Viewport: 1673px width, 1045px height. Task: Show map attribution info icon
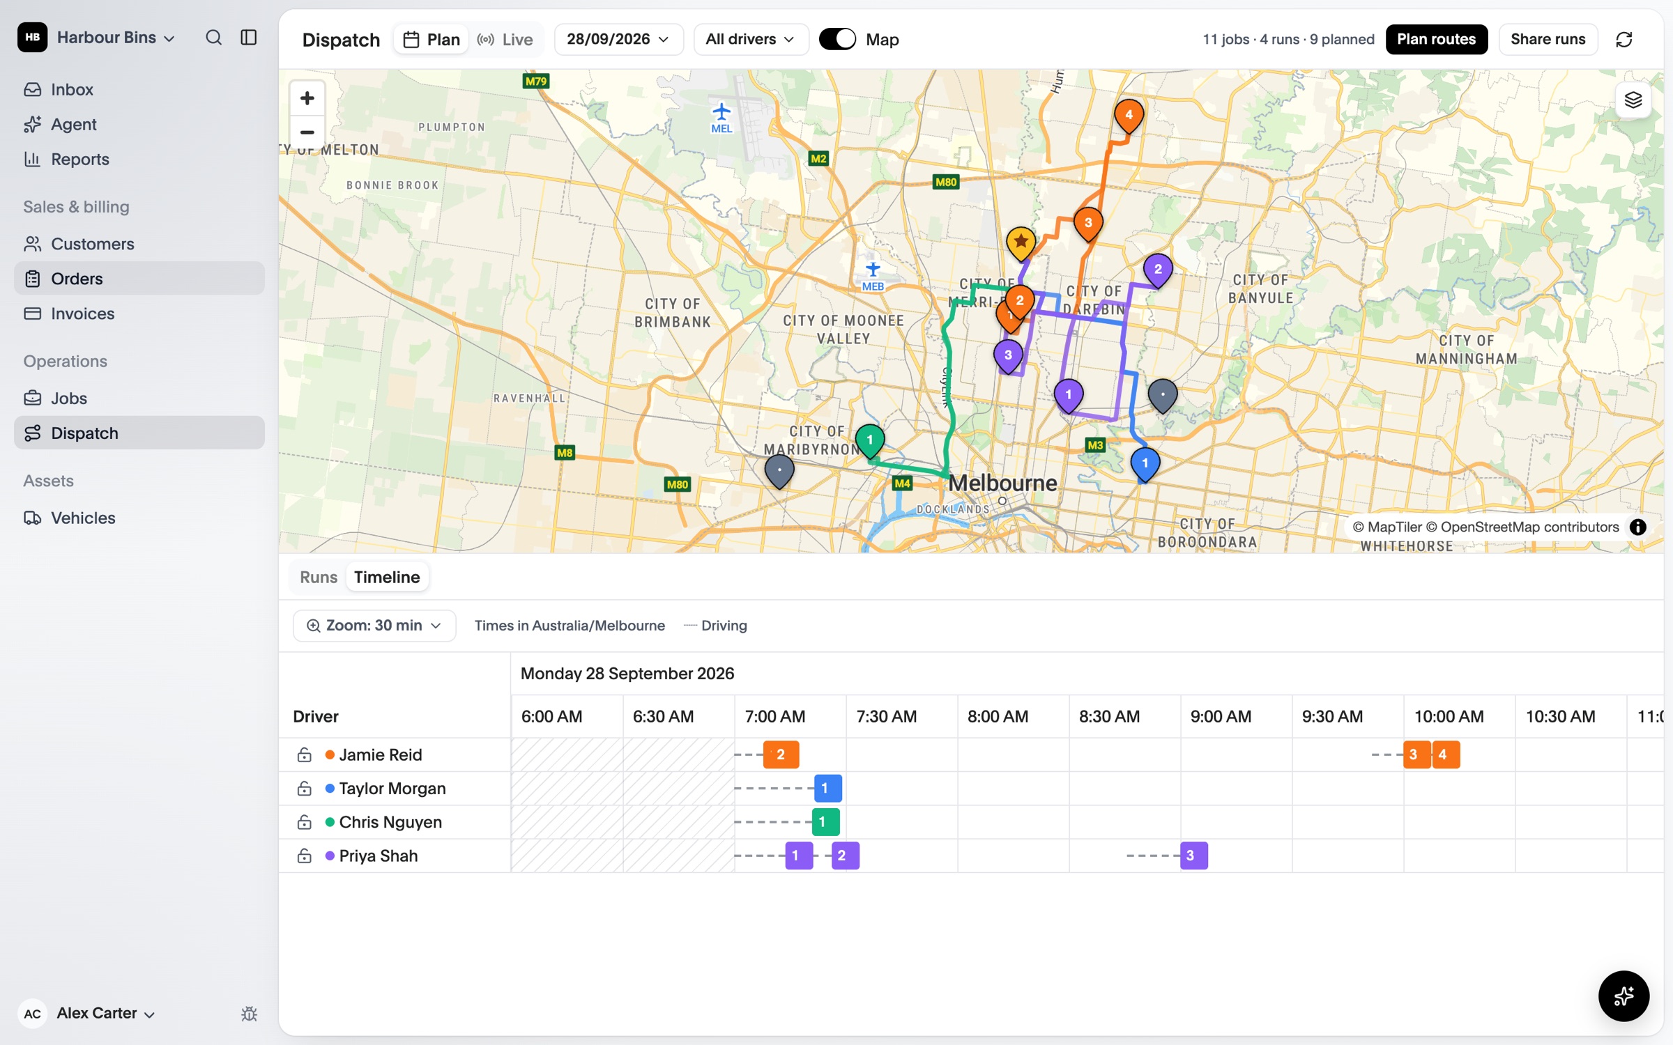(x=1637, y=527)
